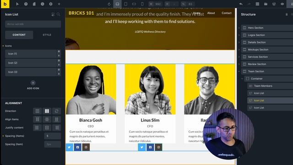Set Align items to end
This screenshot has width=293, height=165.
point(56,119)
